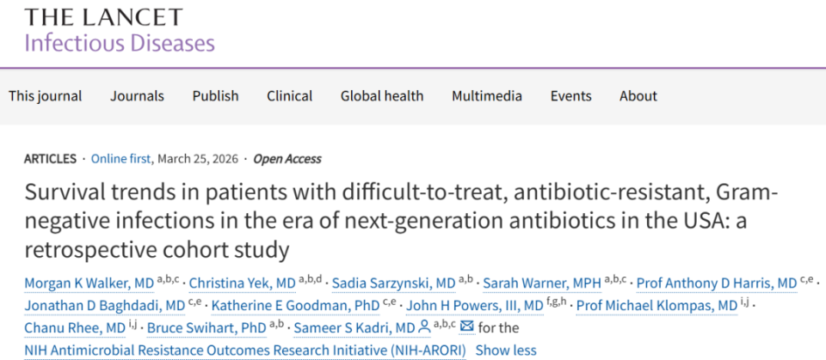Select the Clinical menu item
This screenshot has height=360, width=826.
coord(289,96)
